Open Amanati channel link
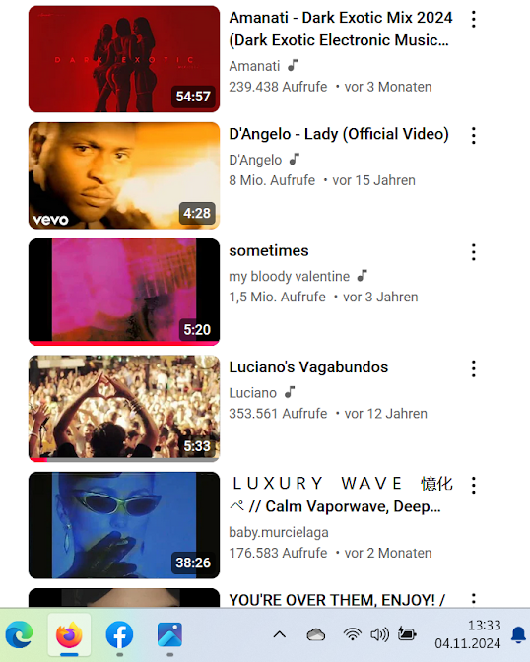 254,66
